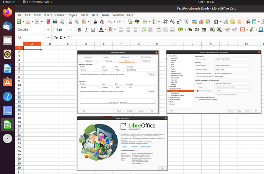Viewport: 264px width, 174px height.
Task: Sort descending Z to A
Action: [179, 22]
